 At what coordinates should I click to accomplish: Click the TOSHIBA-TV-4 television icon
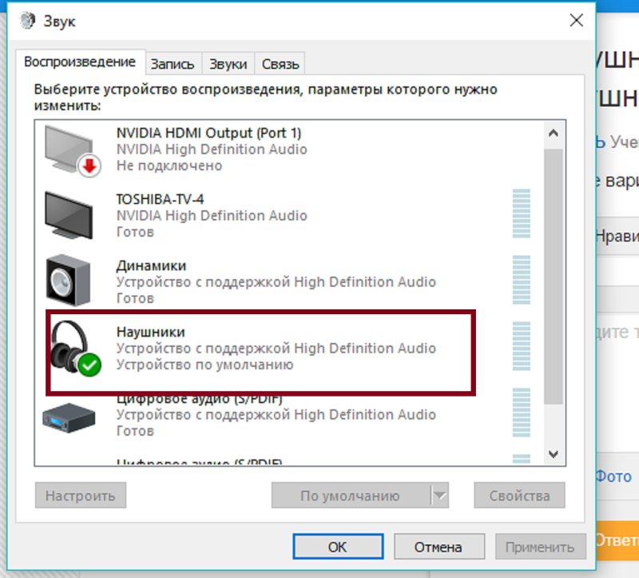69,215
